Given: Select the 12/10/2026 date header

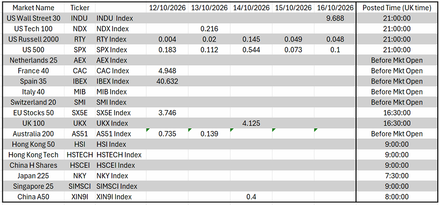Looking at the screenshot, I should point(167,8).
